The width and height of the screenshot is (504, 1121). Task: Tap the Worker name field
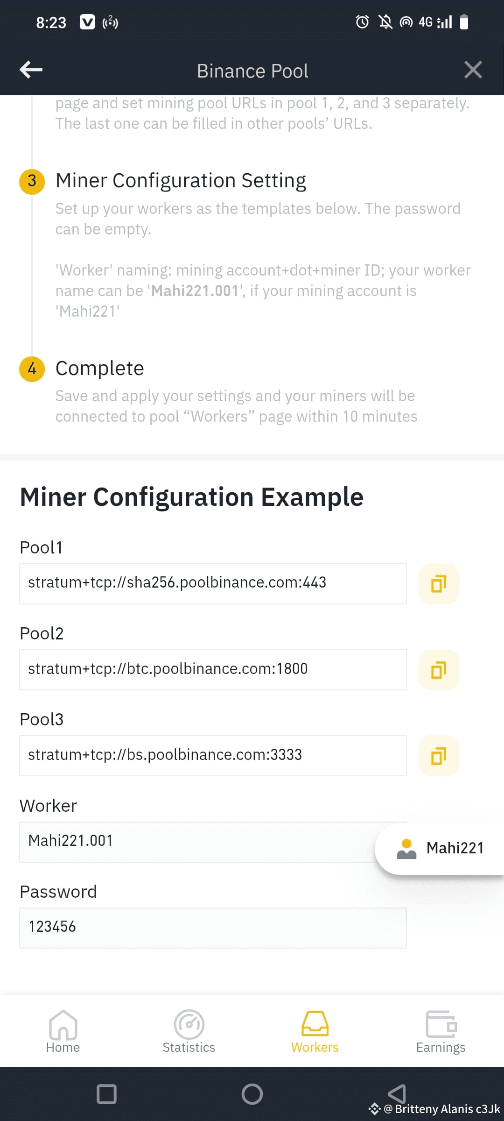pyautogui.click(x=196, y=842)
